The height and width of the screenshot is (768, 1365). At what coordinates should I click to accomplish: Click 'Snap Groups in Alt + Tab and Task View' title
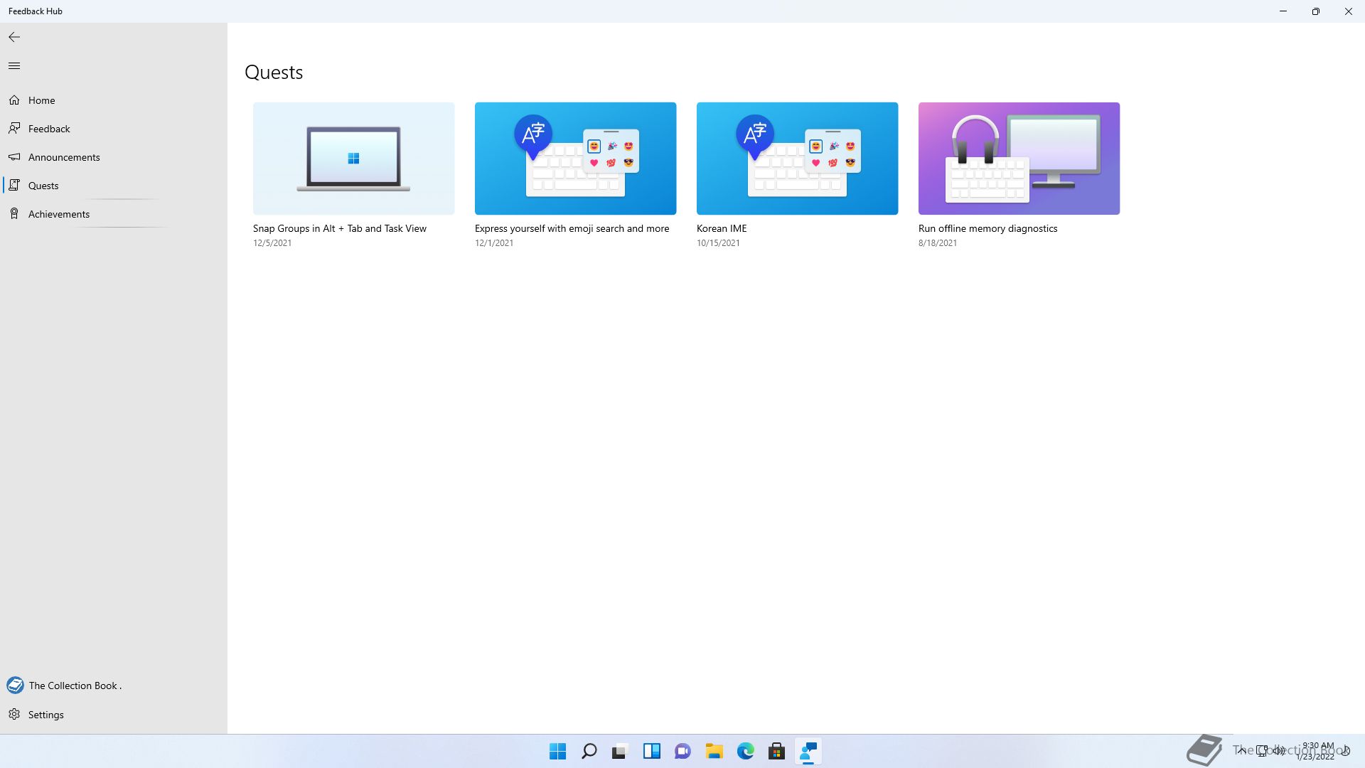[340, 228]
